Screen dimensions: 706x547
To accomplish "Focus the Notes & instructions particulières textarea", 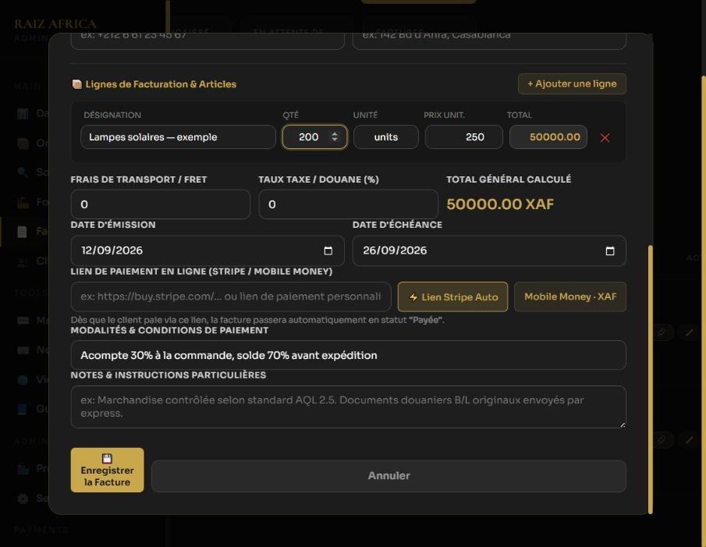I will 348,407.
